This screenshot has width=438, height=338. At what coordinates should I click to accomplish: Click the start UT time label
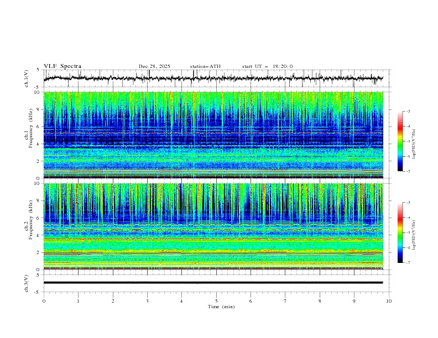[x=267, y=66]
